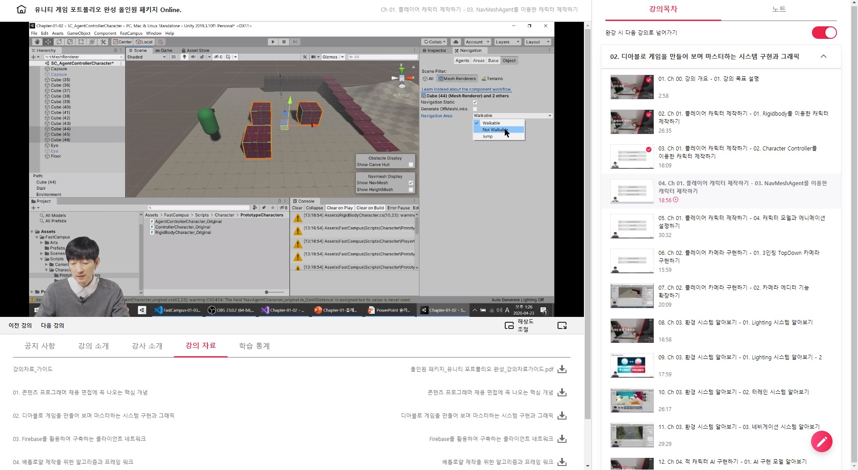Open lecture 05 캐릭터 모델과 애니메이션 thumbnail
Screen dimensions: 858x470
click(632, 226)
